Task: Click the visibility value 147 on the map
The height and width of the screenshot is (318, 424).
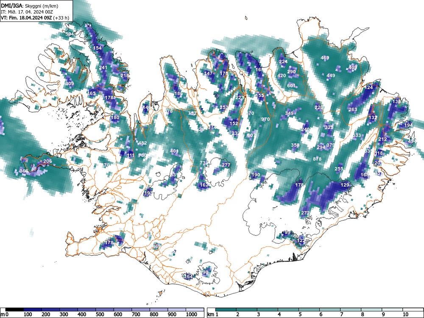Action: click(208, 73)
